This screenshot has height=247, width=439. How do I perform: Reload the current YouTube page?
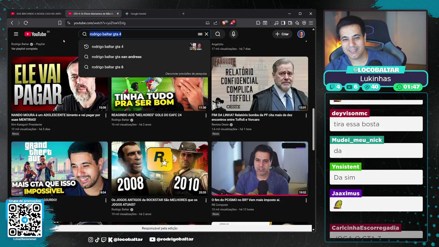coord(26,23)
